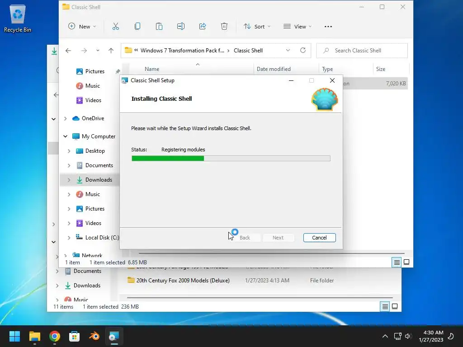Expand the Videos node under My Computer
This screenshot has height=347, width=463.
(x=69, y=223)
